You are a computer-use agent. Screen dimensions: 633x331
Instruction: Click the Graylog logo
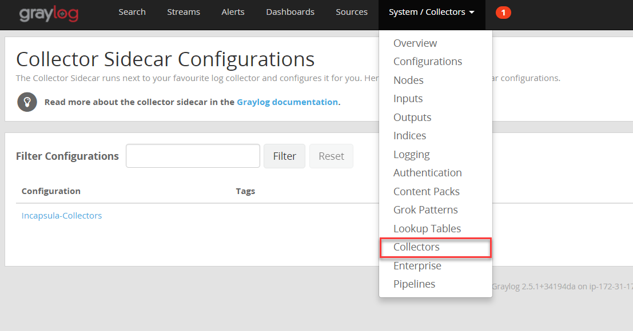(x=49, y=14)
